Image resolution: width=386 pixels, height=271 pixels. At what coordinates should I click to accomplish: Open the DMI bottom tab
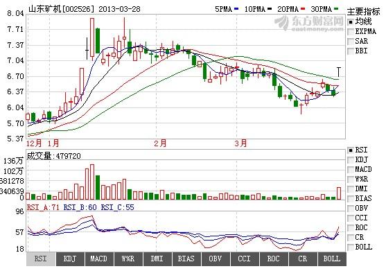[157, 259]
